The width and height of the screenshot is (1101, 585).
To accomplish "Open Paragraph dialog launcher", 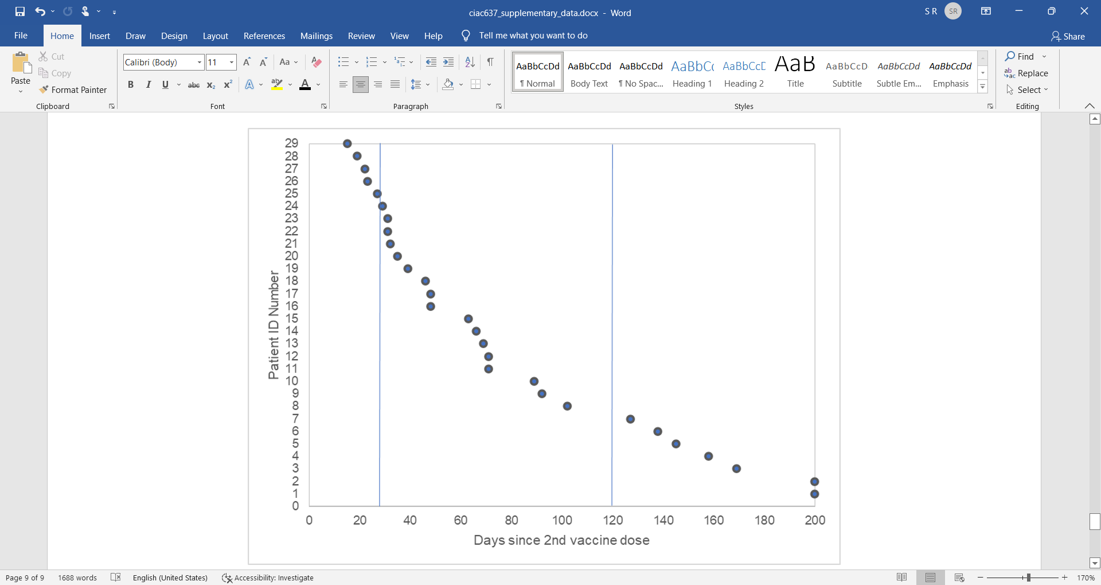I will tap(499, 106).
